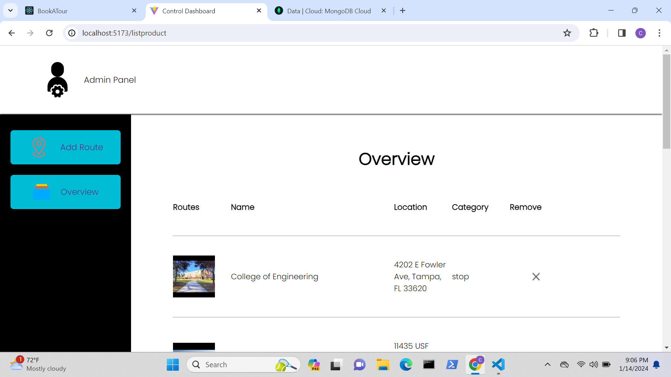Open the Add Route page
This screenshot has width=671, height=377.
pos(65,147)
